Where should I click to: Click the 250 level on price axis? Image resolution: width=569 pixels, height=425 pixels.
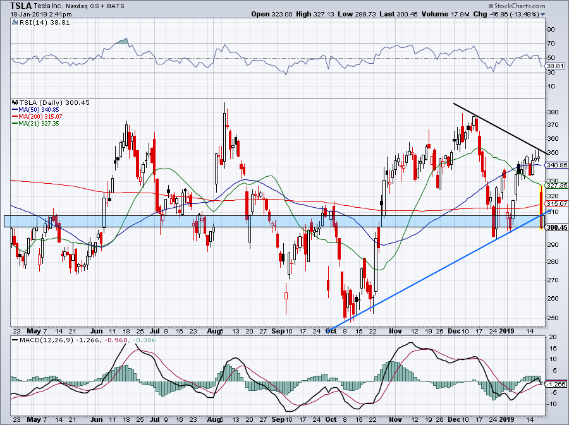(x=553, y=318)
